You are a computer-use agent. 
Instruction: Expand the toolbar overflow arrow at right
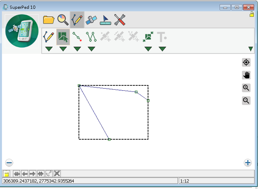click(x=251, y=49)
